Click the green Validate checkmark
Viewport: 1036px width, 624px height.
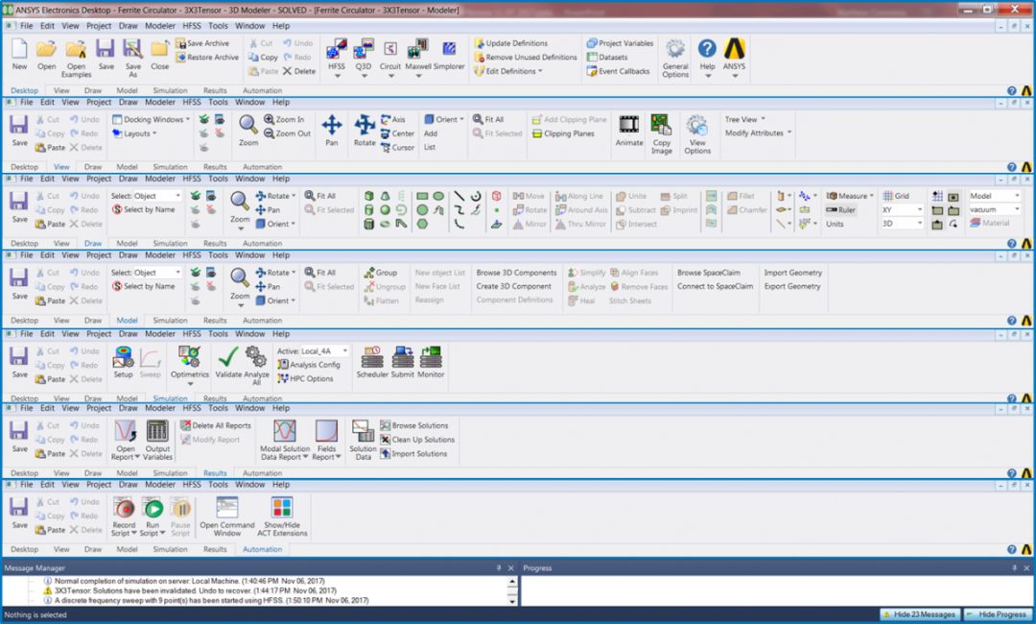pyautogui.click(x=228, y=357)
